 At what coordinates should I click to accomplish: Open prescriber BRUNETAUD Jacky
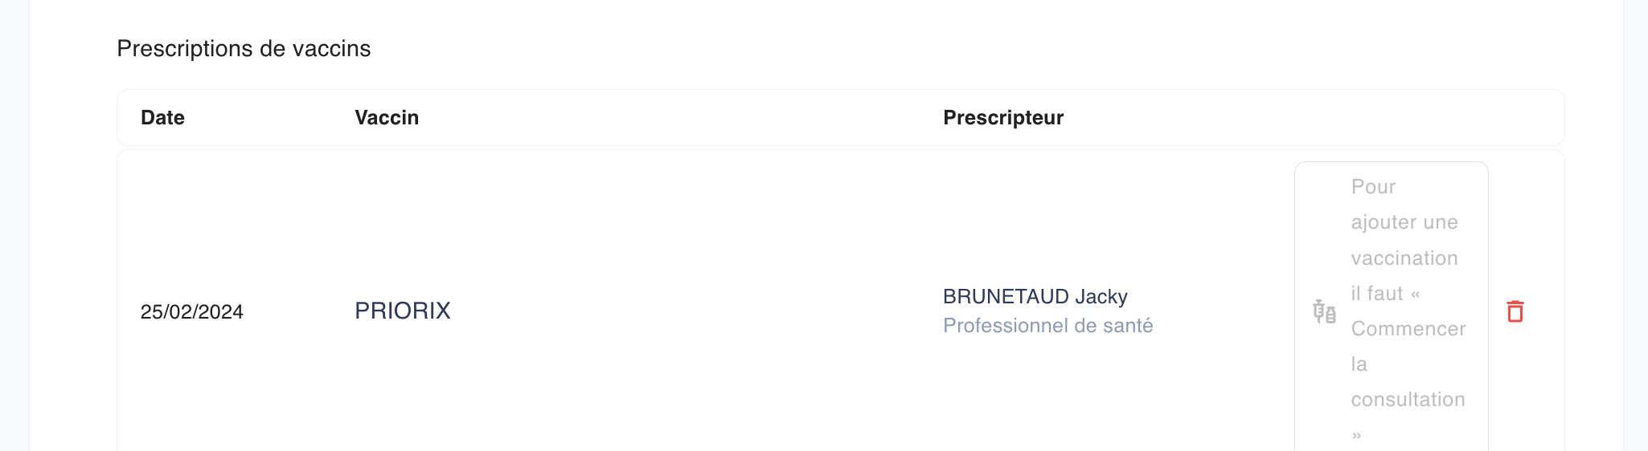pyautogui.click(x=1035, y=296)
